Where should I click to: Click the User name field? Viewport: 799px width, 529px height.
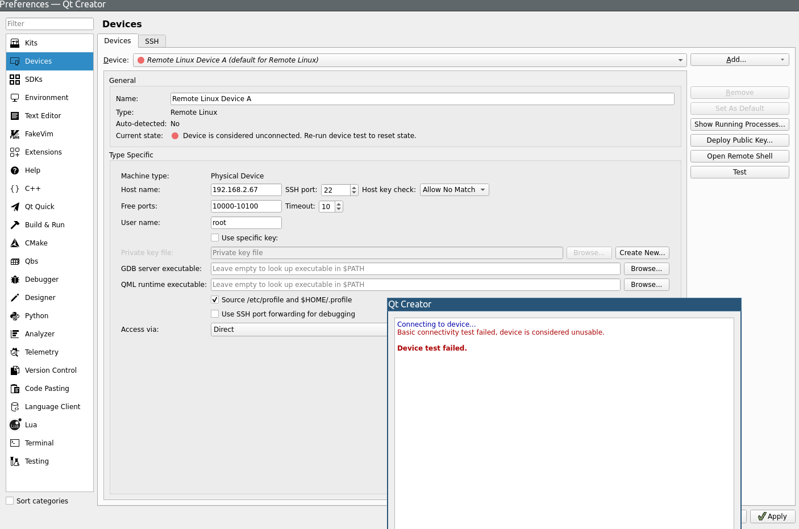[x=246, y=223]
